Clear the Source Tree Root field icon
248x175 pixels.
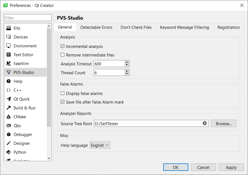tap(205, 123)
